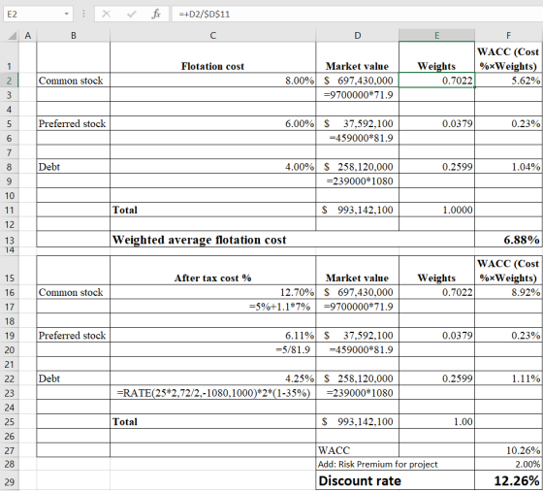This screenshot has height=491, width=543.
Task: Select column F header
Action: (x=508, y=35)
